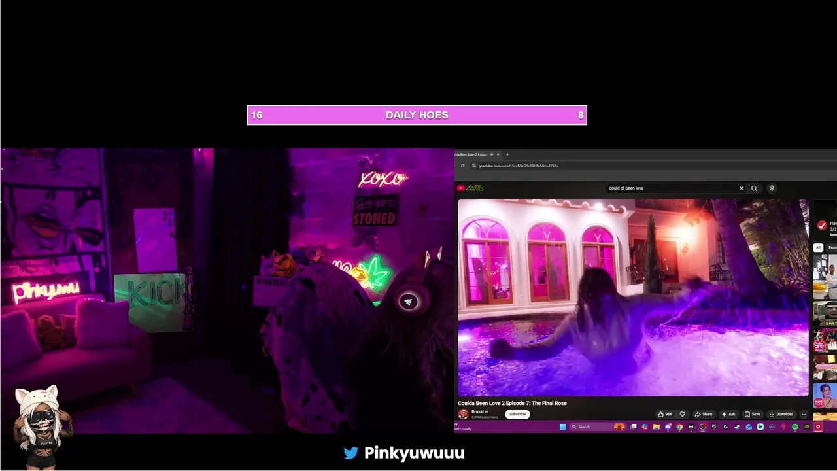The image size is (837, 471).
Task: Click the DAILY HOES goal bar
Action: point(417,115)
